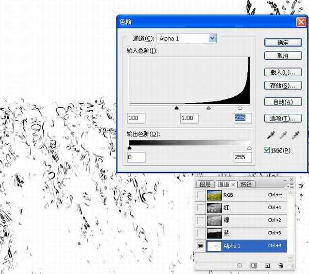309x274 pixels.
Task: Close the Channels panel
Action: (x=291, y=179)
